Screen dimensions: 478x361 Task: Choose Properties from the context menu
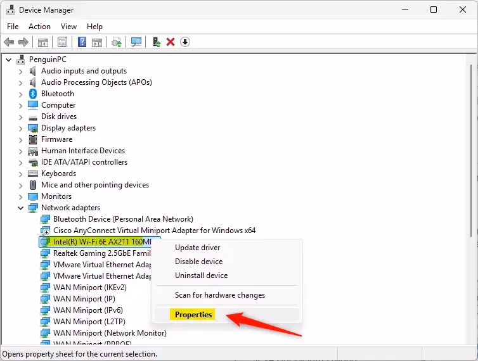tap(194, 315)
